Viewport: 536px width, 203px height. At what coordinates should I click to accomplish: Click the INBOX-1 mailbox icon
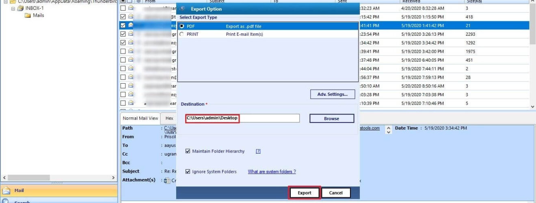pyautogui.click(x=20, y=9)
